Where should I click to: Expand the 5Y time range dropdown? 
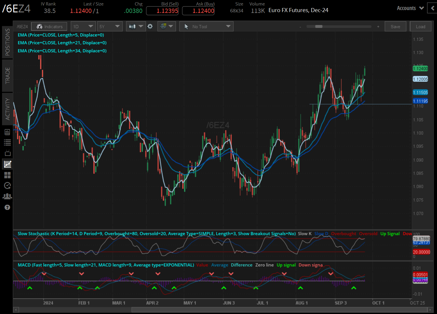[x=110, y=26]
